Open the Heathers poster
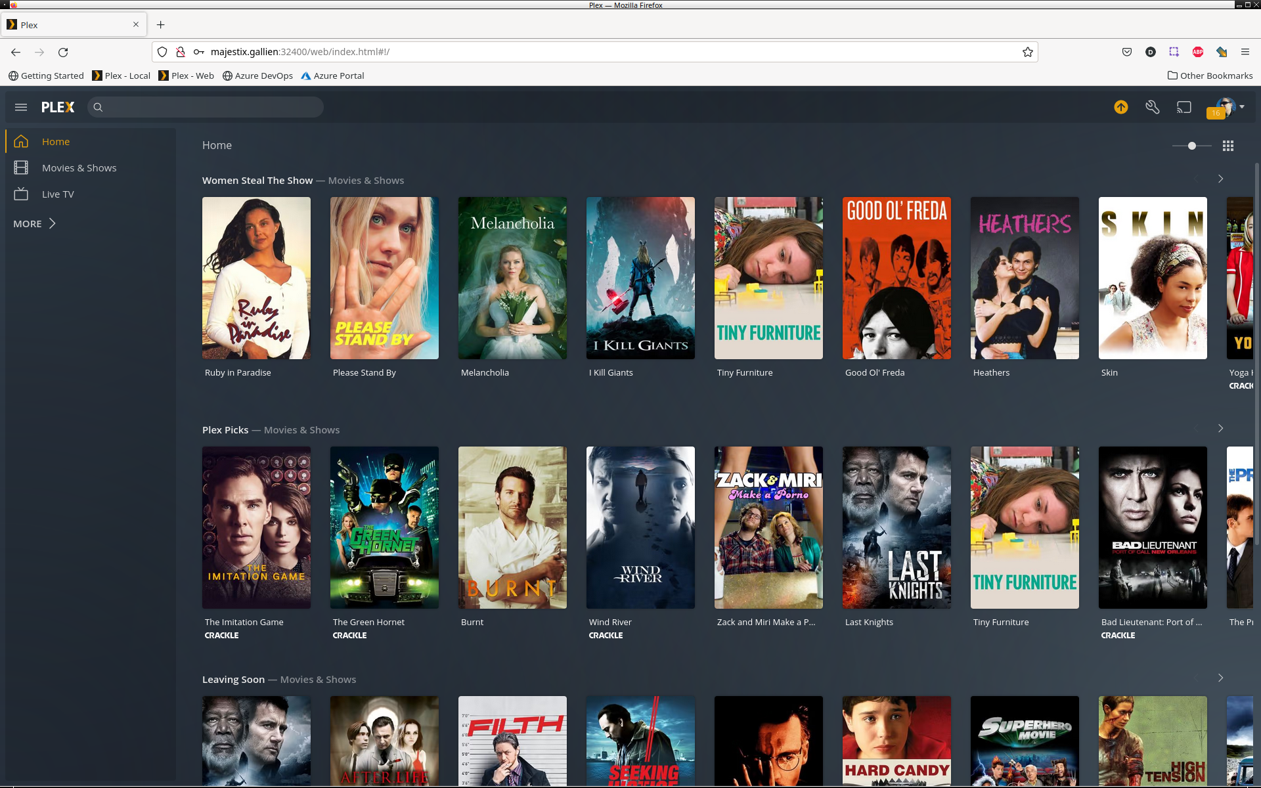 (1025, 278)
